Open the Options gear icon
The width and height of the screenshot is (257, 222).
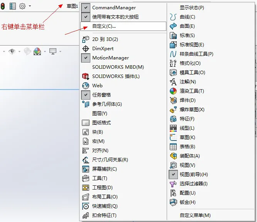pos(22,6)
